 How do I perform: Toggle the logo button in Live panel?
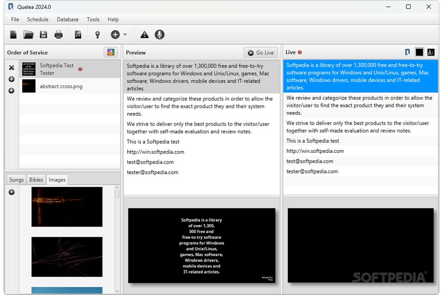coord(407,52)
